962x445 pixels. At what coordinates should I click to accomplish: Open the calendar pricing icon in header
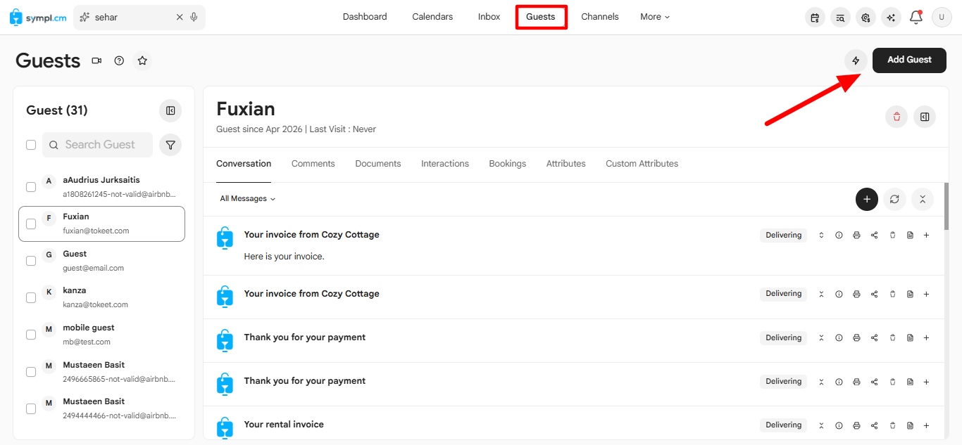[815, 18]
